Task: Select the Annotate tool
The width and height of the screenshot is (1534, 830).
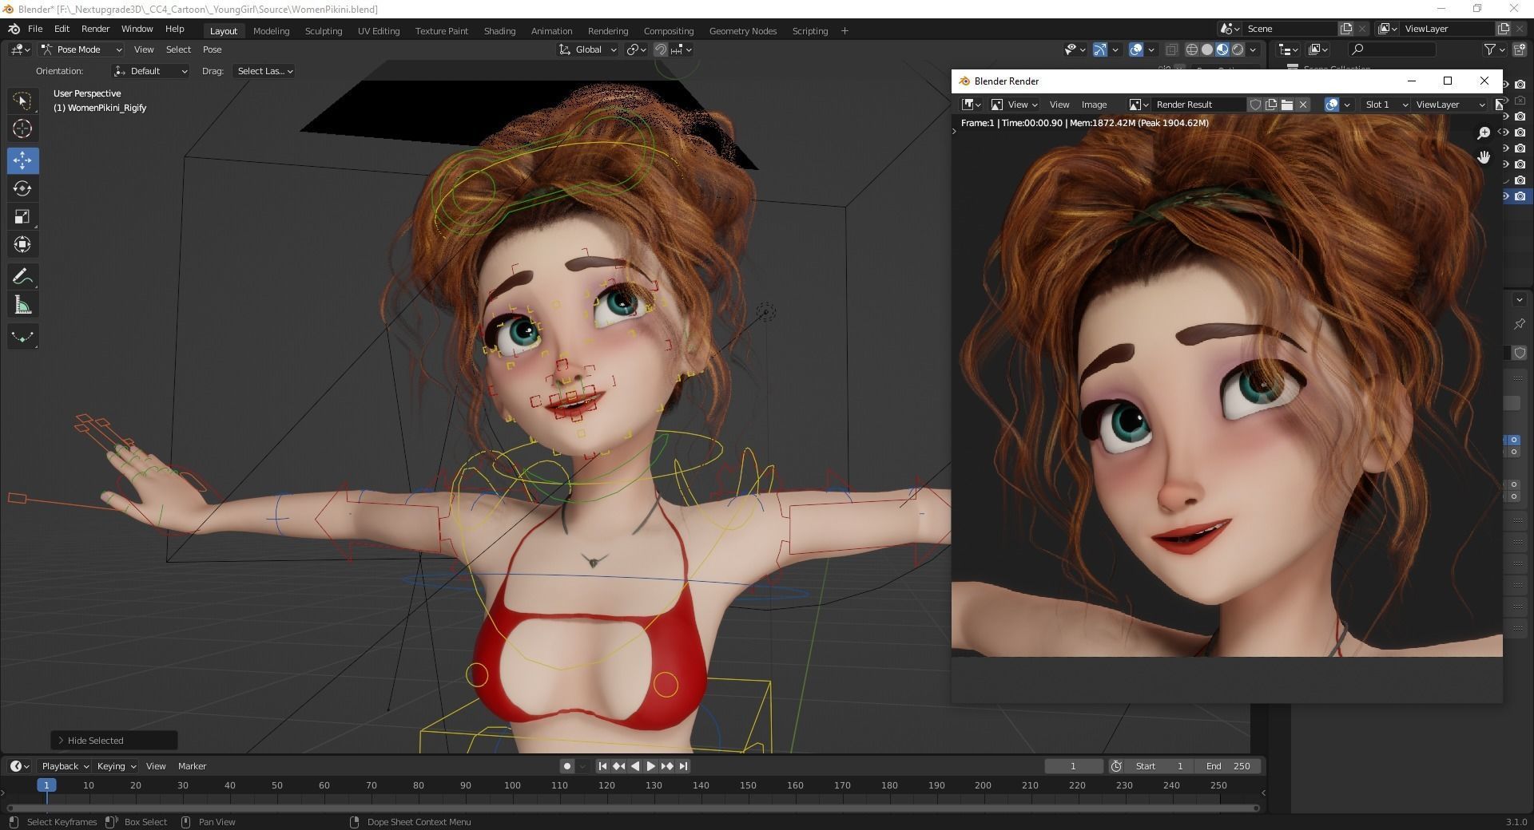Action: coord(22,277)
